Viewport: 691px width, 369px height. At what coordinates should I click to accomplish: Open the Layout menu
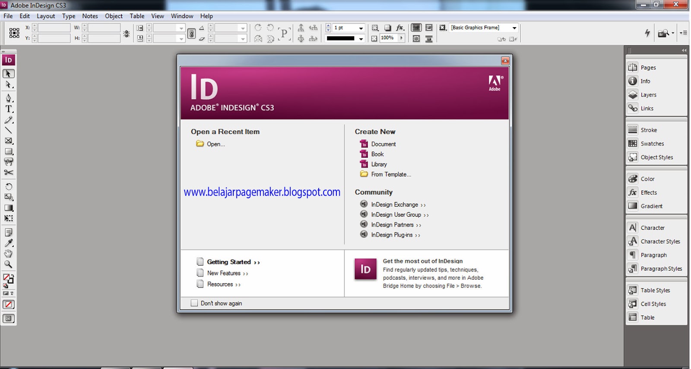[46, 16]
